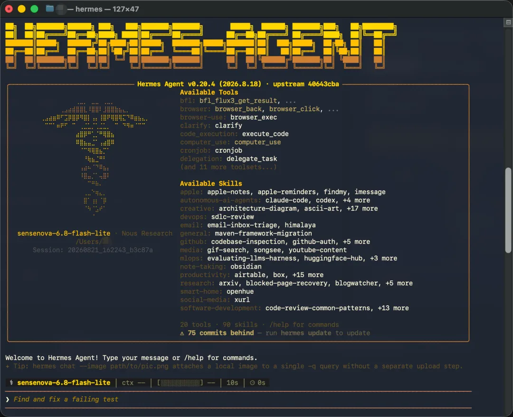Click the prompt chevron before the input
513x417 pixels.
tap(8, 399)
